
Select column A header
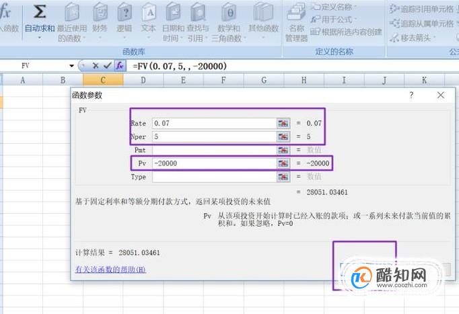click(22, 80)
